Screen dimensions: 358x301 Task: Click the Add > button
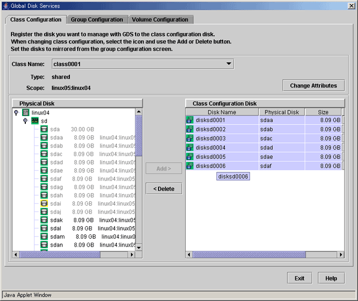[164, 168]
